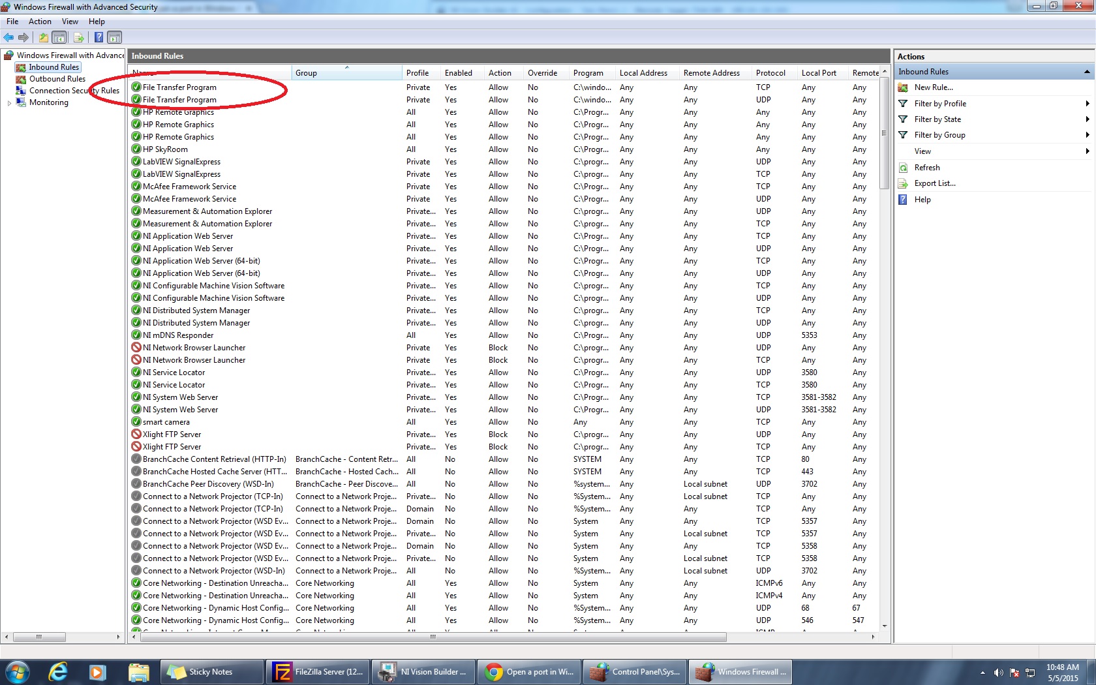Launch Internet Explorer from the taskbar
Viewport: 1096px width, 685px height.
coord(58,672)
